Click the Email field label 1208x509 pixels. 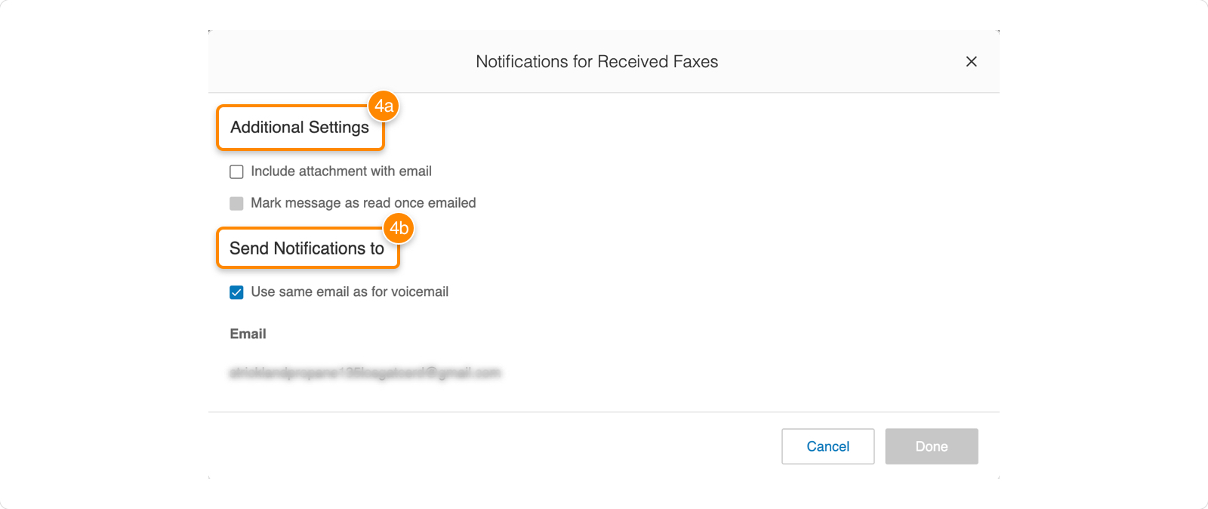(x=248, y=333)
